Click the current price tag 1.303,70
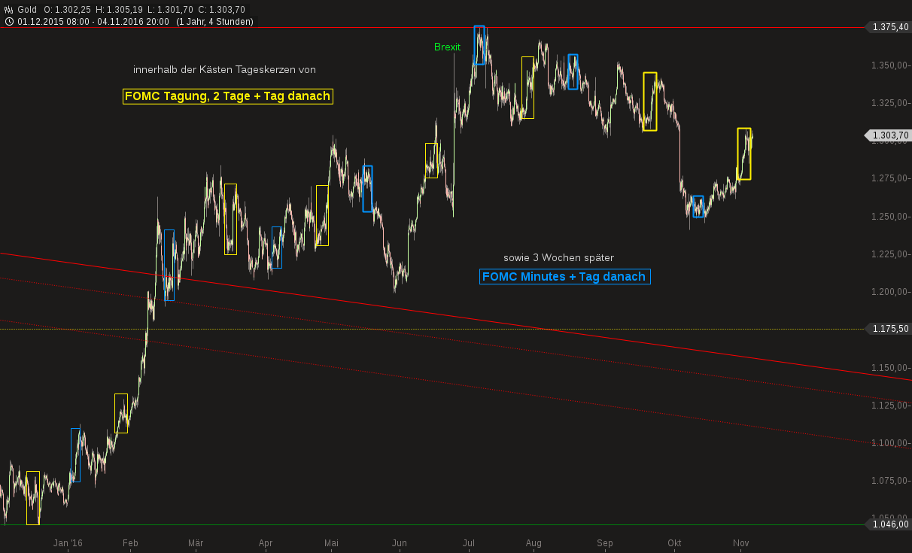 [889, 135]
